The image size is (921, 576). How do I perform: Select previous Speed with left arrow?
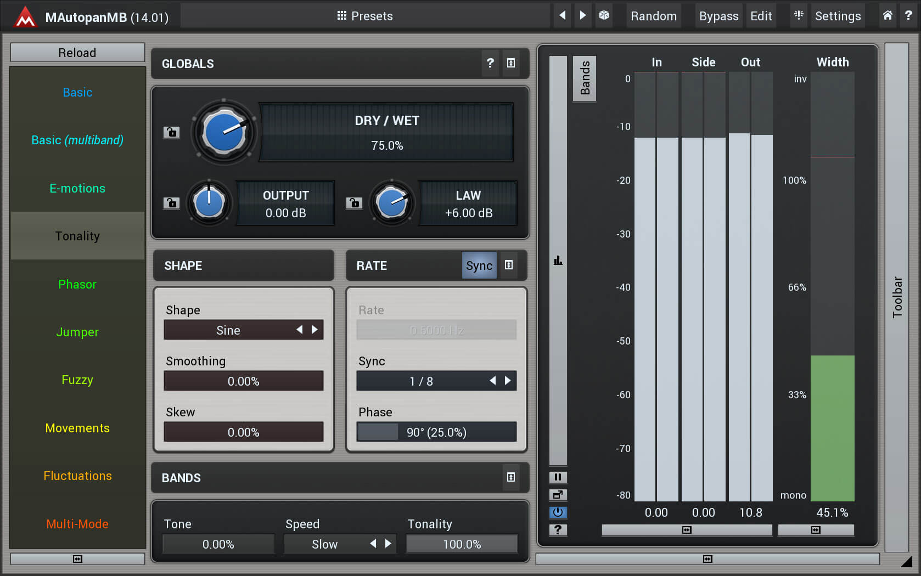373,544
